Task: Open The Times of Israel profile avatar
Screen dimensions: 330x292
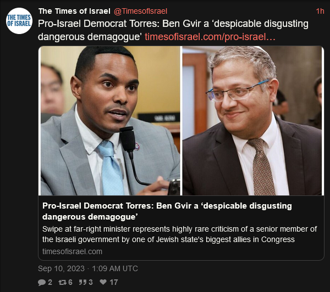Action: click(19, 21)
